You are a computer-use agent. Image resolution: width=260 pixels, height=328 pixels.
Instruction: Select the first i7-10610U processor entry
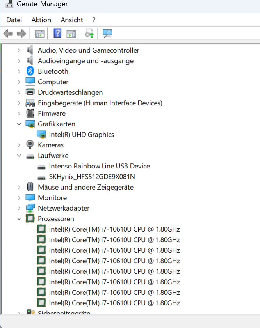click(x=114, y=229)
